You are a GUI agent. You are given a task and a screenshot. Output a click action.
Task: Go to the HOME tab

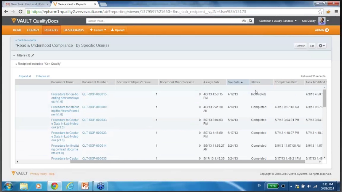pos(17,30)
